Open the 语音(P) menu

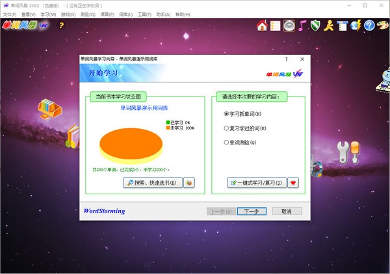[107, 15]
